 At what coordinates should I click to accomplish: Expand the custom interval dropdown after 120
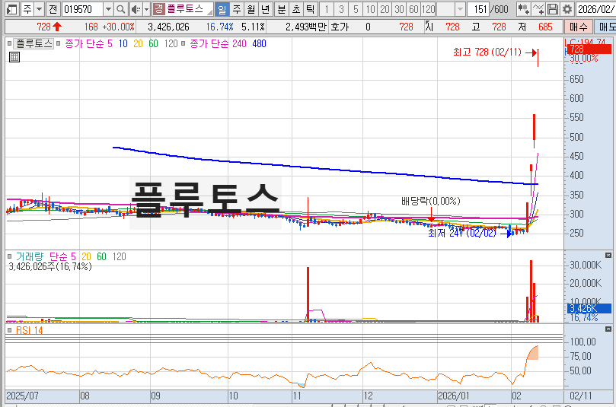(x=460, y=9)
